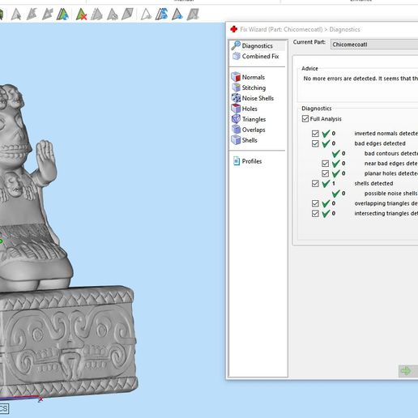
Task: Toggle the near bad edges checkbox
Action: (x=325, y=164)
